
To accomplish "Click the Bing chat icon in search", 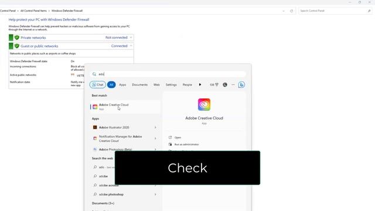I will 241,84.
